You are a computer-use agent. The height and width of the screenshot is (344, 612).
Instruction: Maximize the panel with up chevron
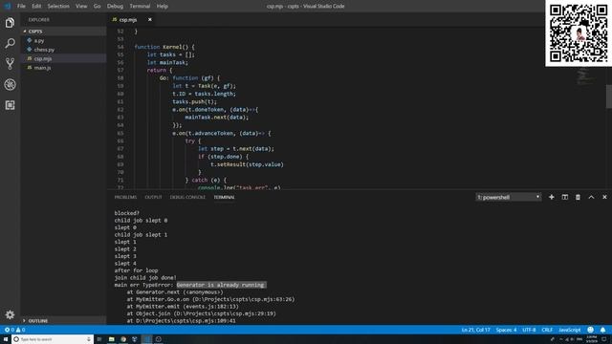(591, 197)
